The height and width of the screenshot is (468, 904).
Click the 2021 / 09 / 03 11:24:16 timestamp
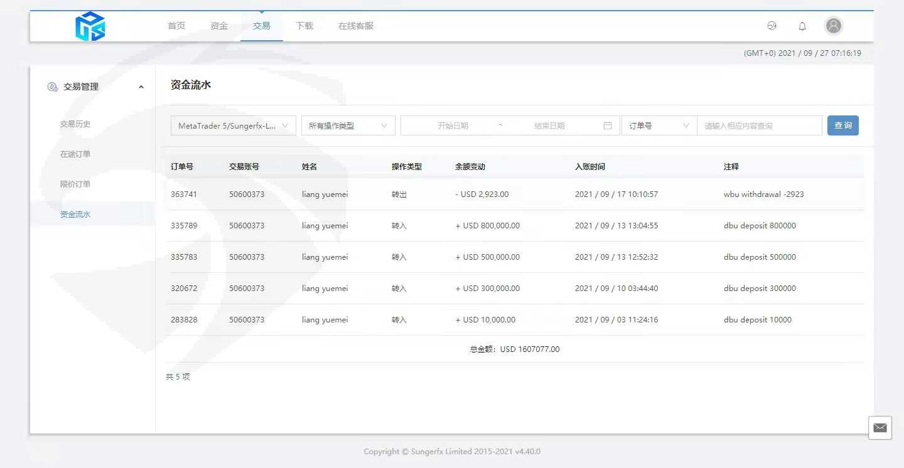click(x=616, y=320)
